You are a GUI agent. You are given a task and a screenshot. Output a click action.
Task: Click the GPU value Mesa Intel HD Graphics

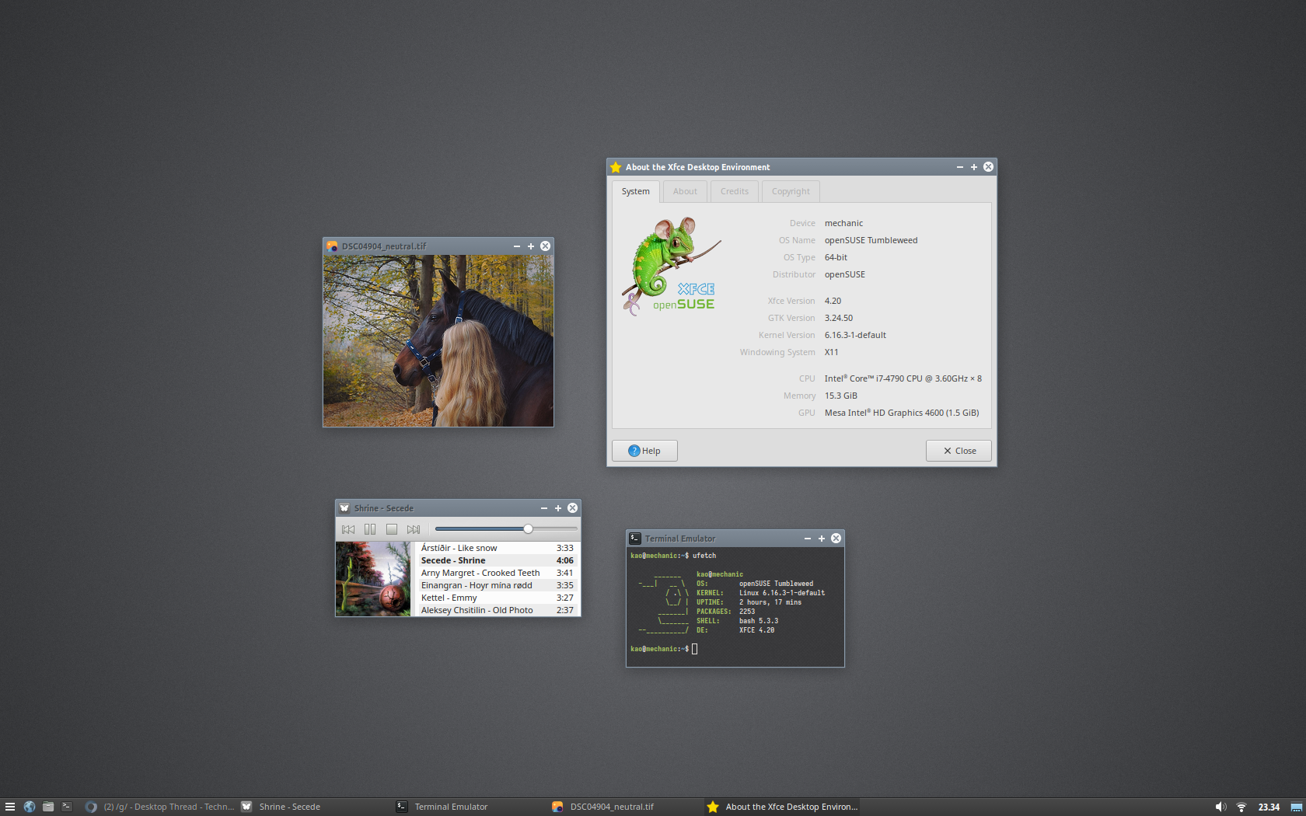(902, 413)
